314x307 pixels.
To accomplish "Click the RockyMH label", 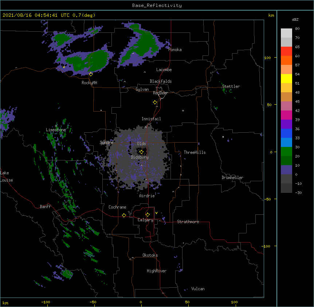I will point(89,83).
